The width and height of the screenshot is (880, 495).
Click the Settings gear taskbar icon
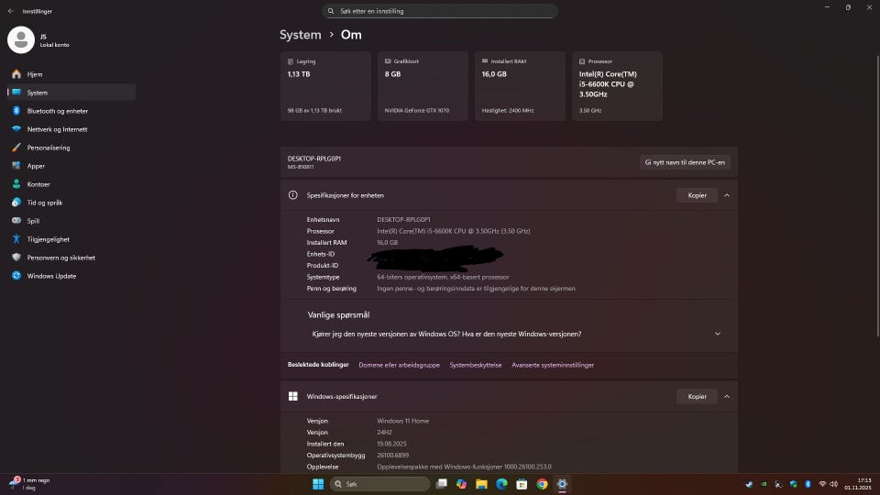(x=562, y=484)
